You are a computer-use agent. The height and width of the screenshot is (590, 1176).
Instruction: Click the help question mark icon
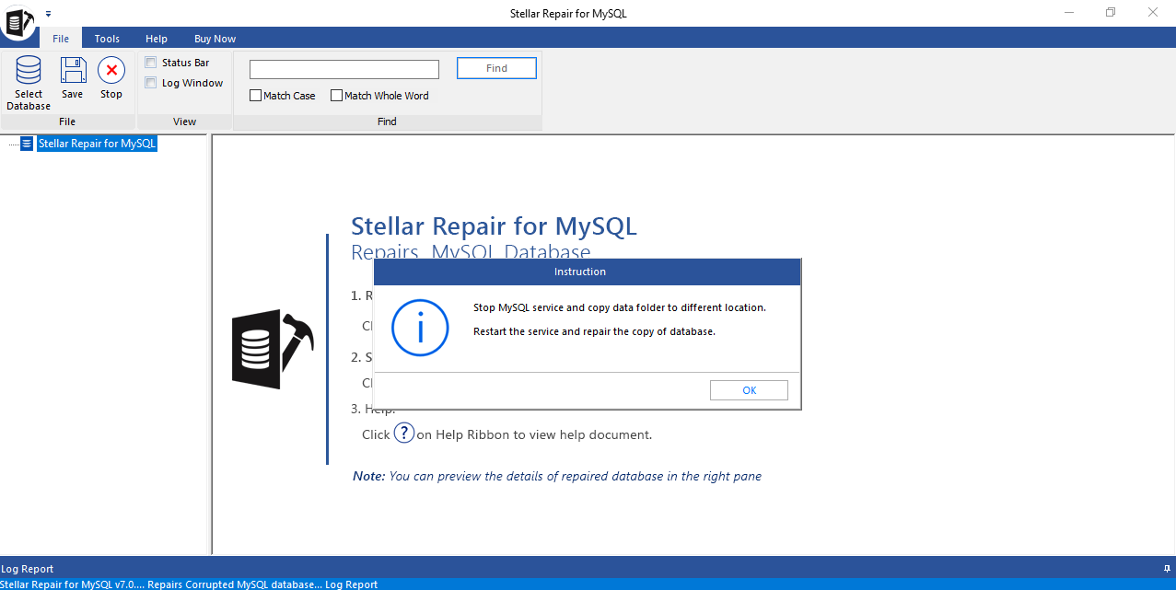coord(404,434)
